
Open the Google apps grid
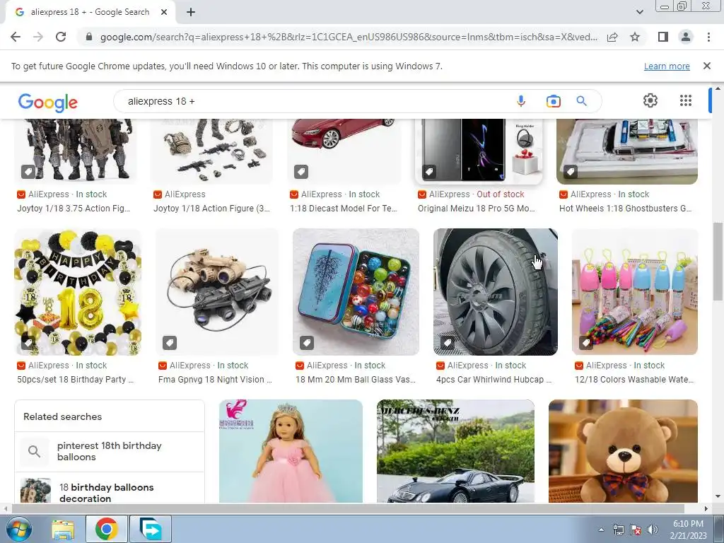pyautogui.click(x=686, y=100)
